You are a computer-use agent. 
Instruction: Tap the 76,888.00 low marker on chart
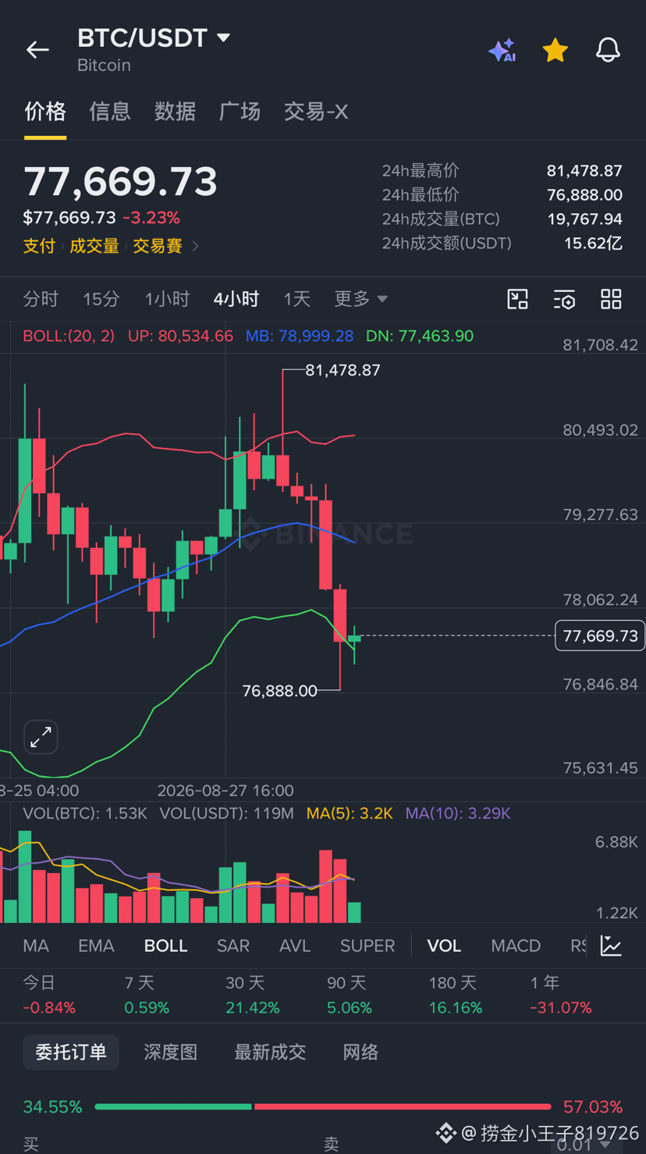point(280,691)
